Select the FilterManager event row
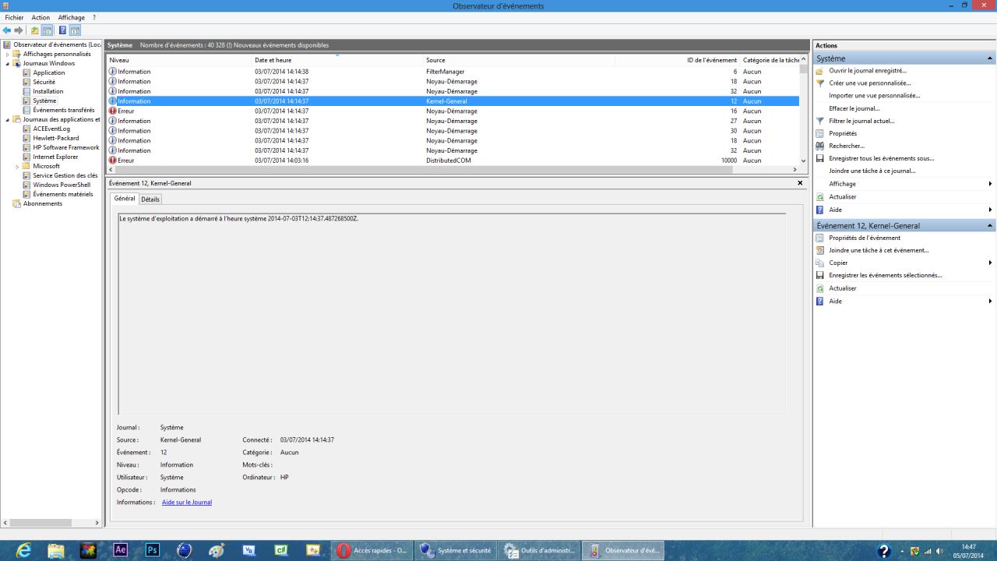 [453, 72]
